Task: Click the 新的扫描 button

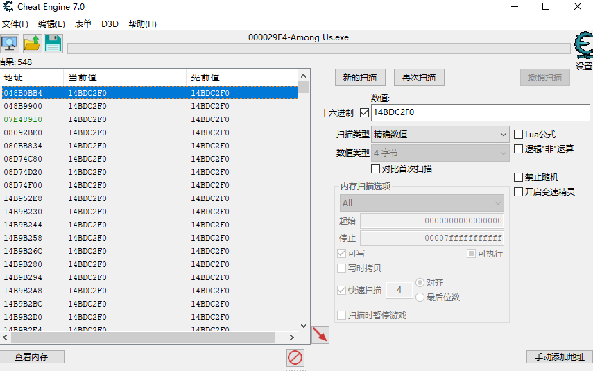Action: 360,78
